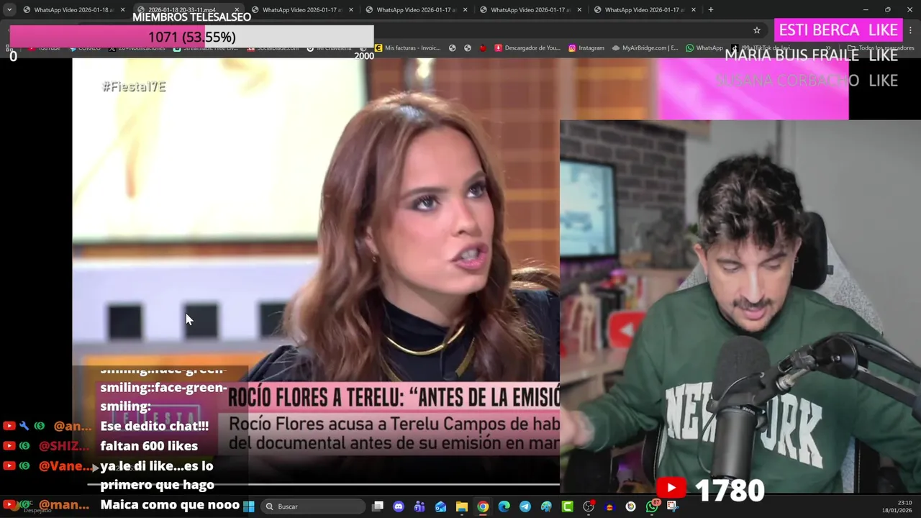The image size is (921, 518).
Task: Open Telegram from the taskbar
Action: [x=525, y=506]
